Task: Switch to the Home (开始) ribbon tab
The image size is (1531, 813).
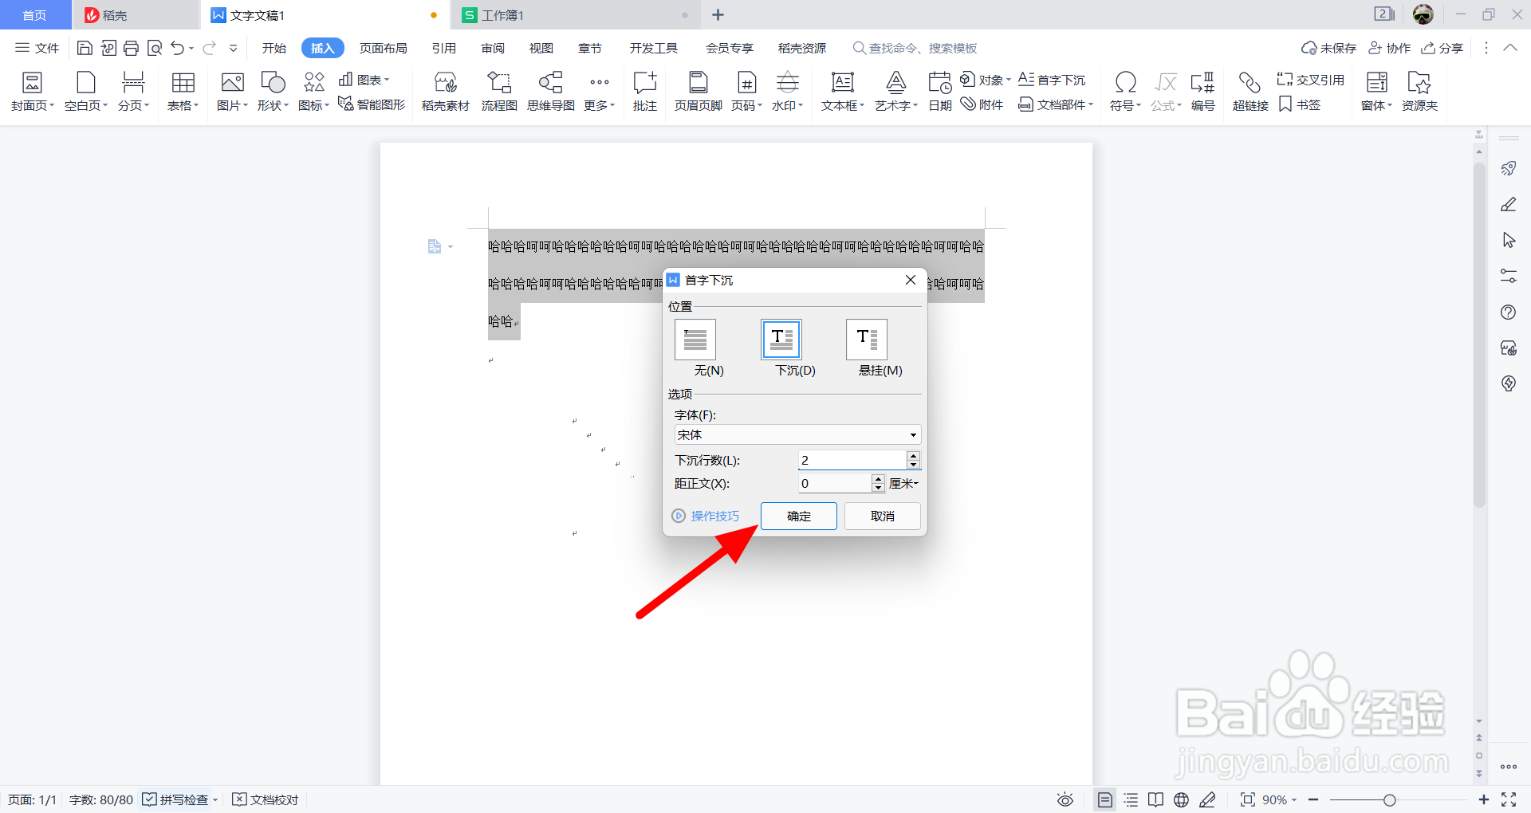Action: coord(274,48)
